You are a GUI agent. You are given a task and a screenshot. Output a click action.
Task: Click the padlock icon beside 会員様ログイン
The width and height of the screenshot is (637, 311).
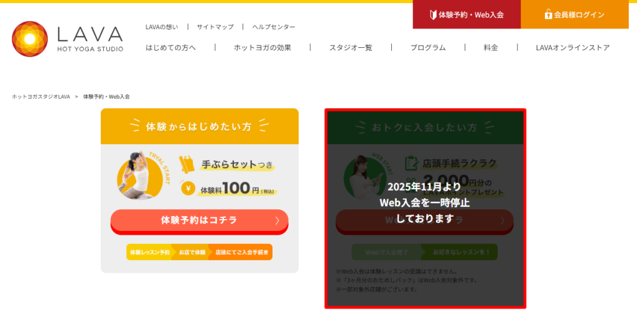548,15
